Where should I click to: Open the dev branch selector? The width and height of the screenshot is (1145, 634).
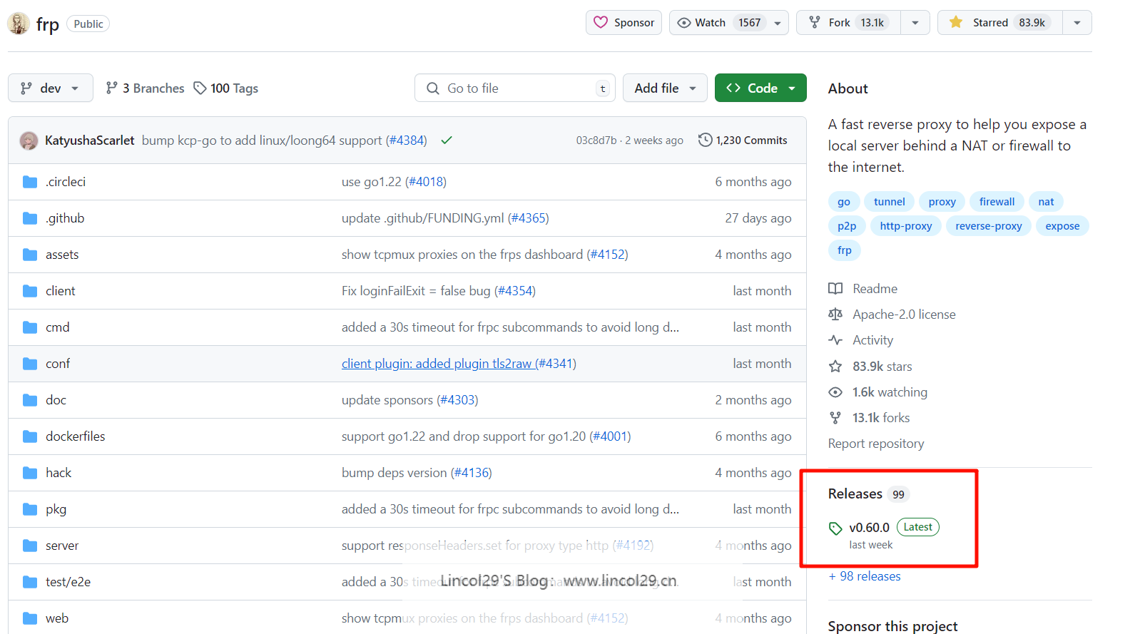pos(51,88)
